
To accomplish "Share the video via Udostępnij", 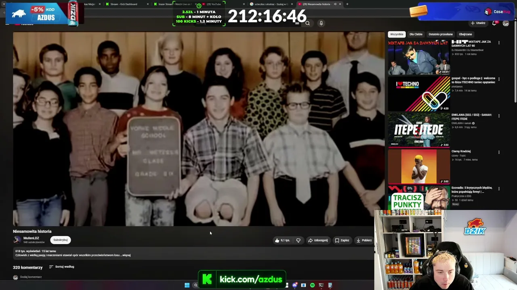I will [x=318, y=240].
